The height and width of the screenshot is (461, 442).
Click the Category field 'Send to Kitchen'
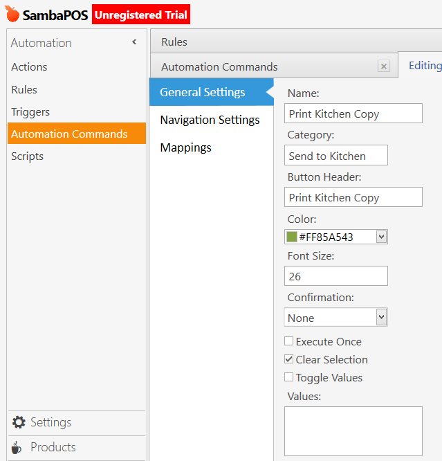coord(336,155)
